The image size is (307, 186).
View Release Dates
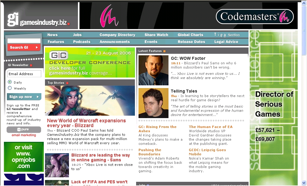191,41
